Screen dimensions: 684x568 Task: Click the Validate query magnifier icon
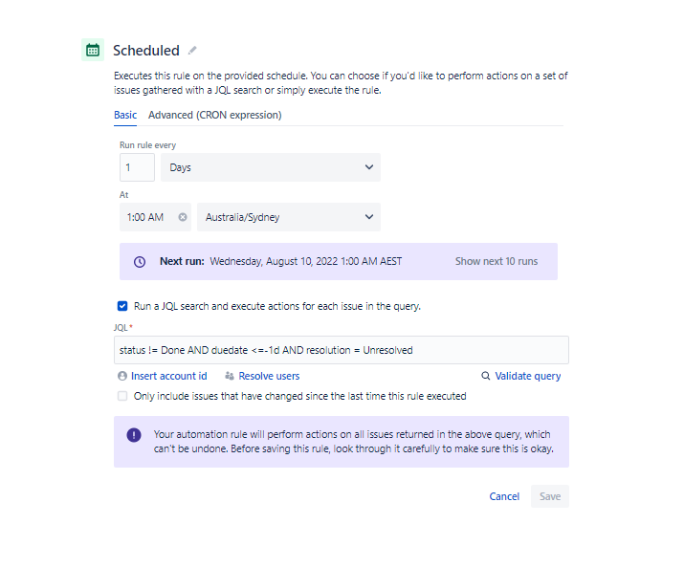point(486,377)
